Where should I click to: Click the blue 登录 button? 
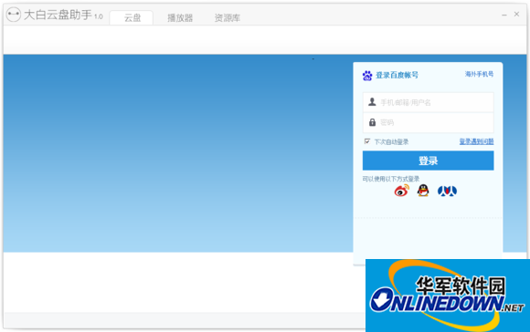click(x=428, y=161)
